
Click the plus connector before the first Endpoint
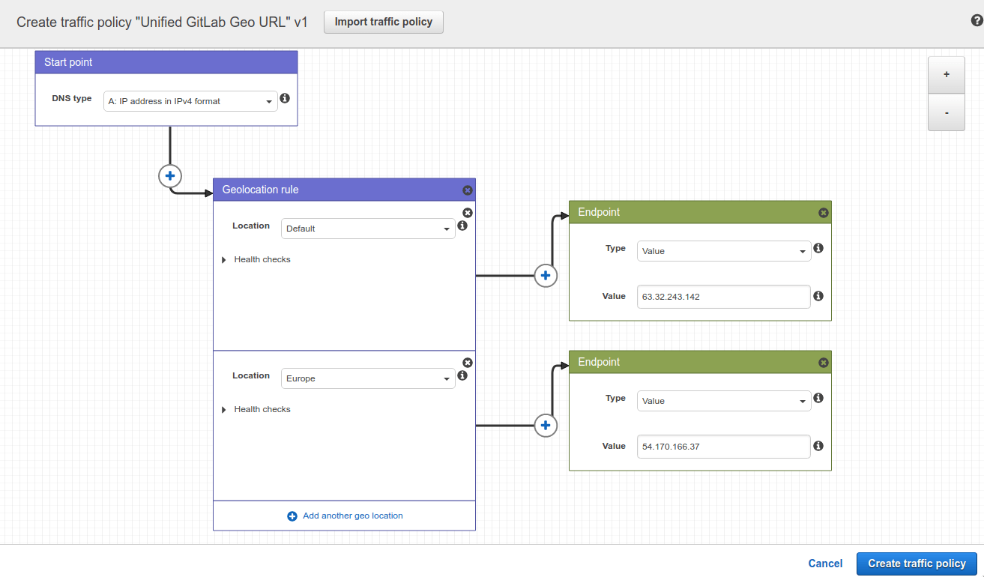pos(546,276)
